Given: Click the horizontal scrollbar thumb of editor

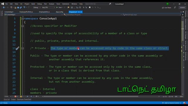Looking at the screenshot, I should 91,96.
